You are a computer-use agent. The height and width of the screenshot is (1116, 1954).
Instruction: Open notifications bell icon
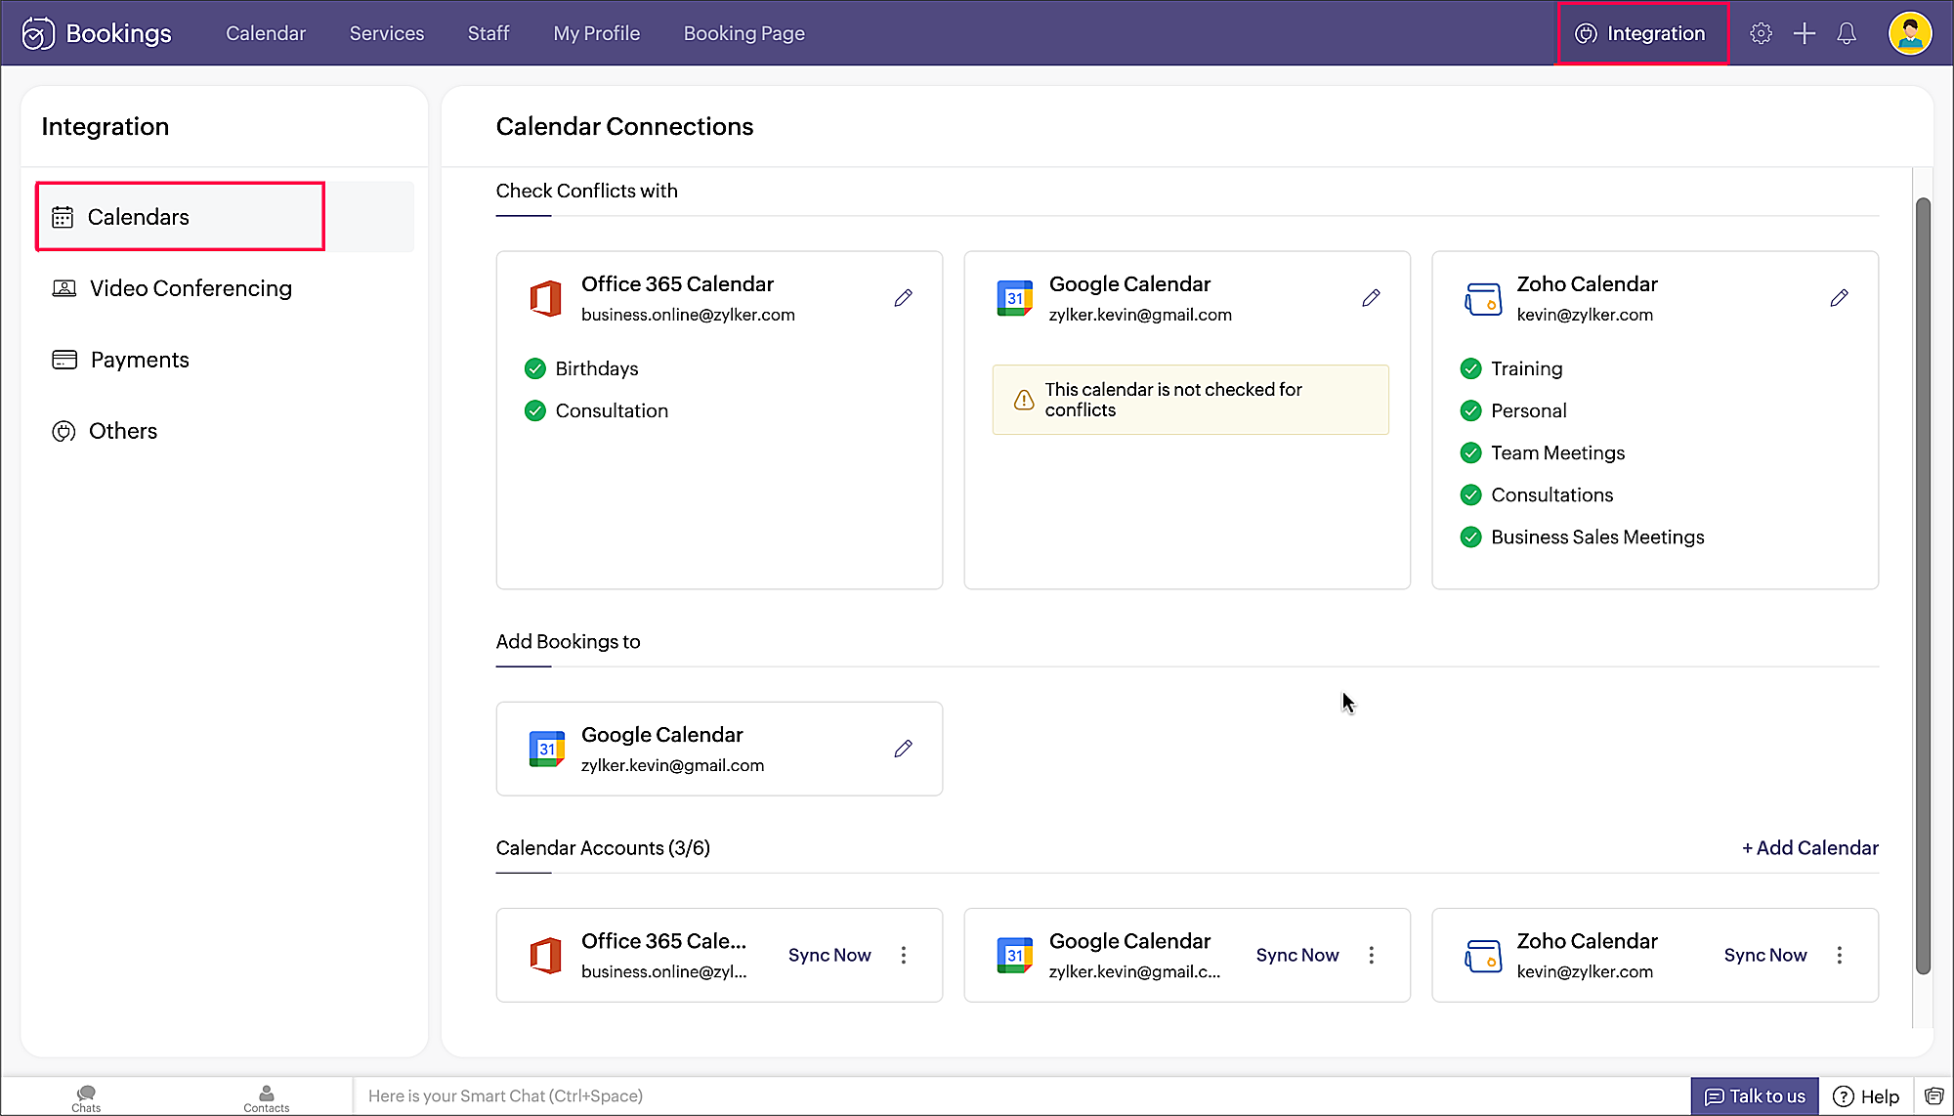click(1846, 33)
